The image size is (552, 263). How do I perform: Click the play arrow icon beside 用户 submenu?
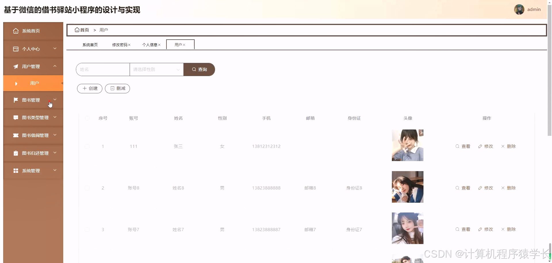[x=16, y=84]
